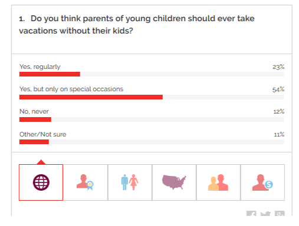Click the 'Yes, regularly' answer label

tap(40, 67)
